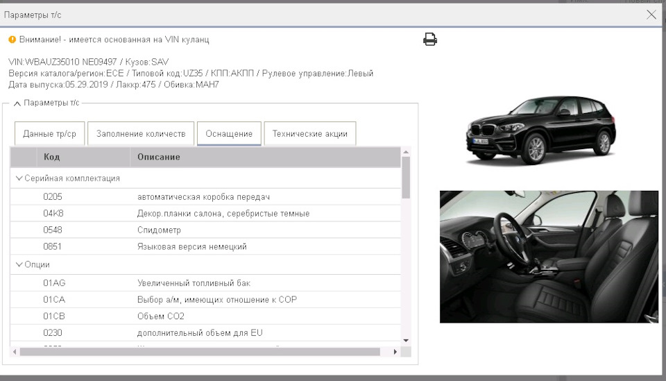
Task: Select code 0548 cell
Action: (x=53, y=230)
